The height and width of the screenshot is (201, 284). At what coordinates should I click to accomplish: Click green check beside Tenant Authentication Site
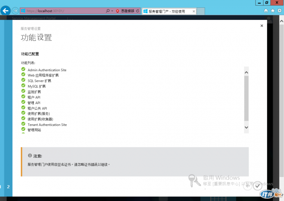click(x=23, y=124)
